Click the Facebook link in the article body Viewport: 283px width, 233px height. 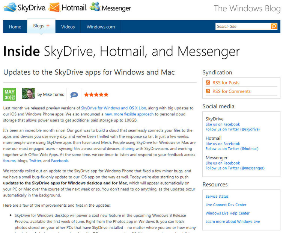pos(60,161)
